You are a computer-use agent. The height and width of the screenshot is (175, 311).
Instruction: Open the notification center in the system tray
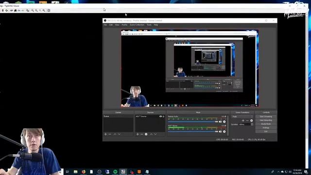coord(306,172)
